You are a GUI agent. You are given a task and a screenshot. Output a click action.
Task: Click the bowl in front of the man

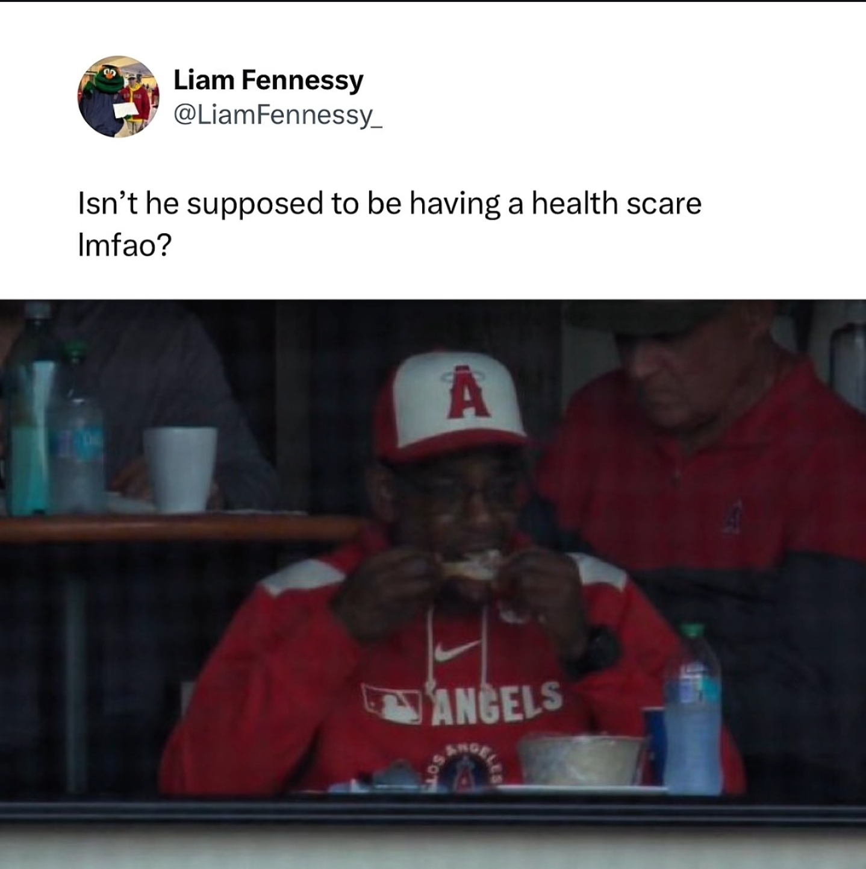coord(580,759)
